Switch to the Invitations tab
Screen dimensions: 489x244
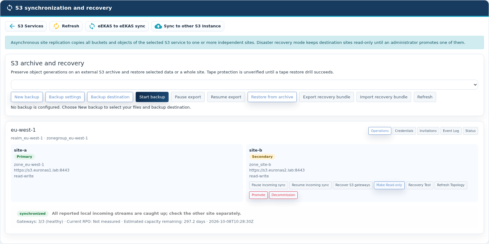tap(428, 131)
